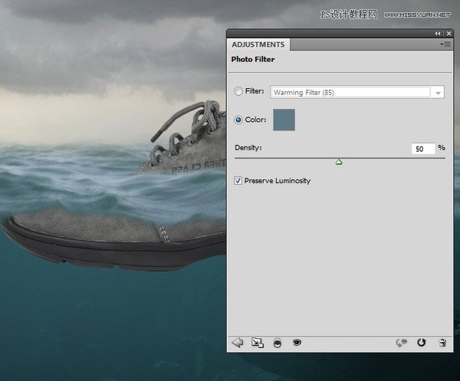Click the Density slider handle
The width and height of the screenshot is (460, 381).
(339, 161)
